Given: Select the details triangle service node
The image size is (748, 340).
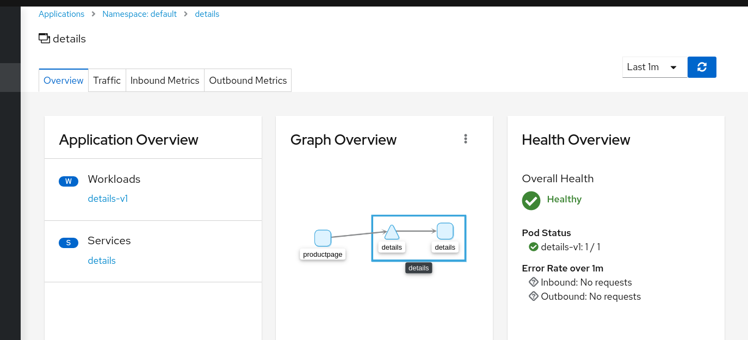Looking at the screenshot, I should pyautogui.click(x=392, y=232).
